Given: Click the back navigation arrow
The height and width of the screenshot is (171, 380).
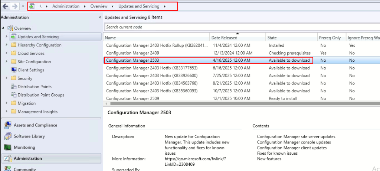Looking at the screenshot, I should coord(5,6).
